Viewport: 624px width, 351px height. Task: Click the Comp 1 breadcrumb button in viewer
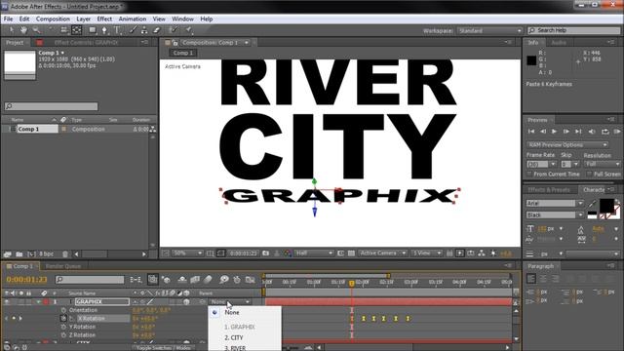click(182, 53)
